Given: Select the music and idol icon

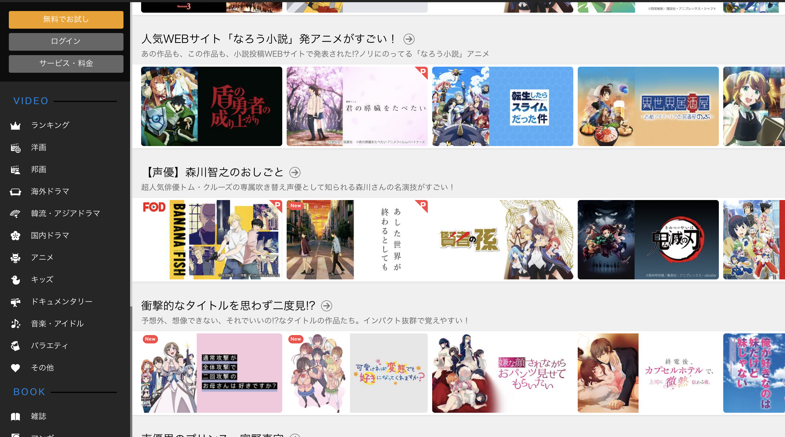Looking at the screenshot, I should [x=16, y=323].
